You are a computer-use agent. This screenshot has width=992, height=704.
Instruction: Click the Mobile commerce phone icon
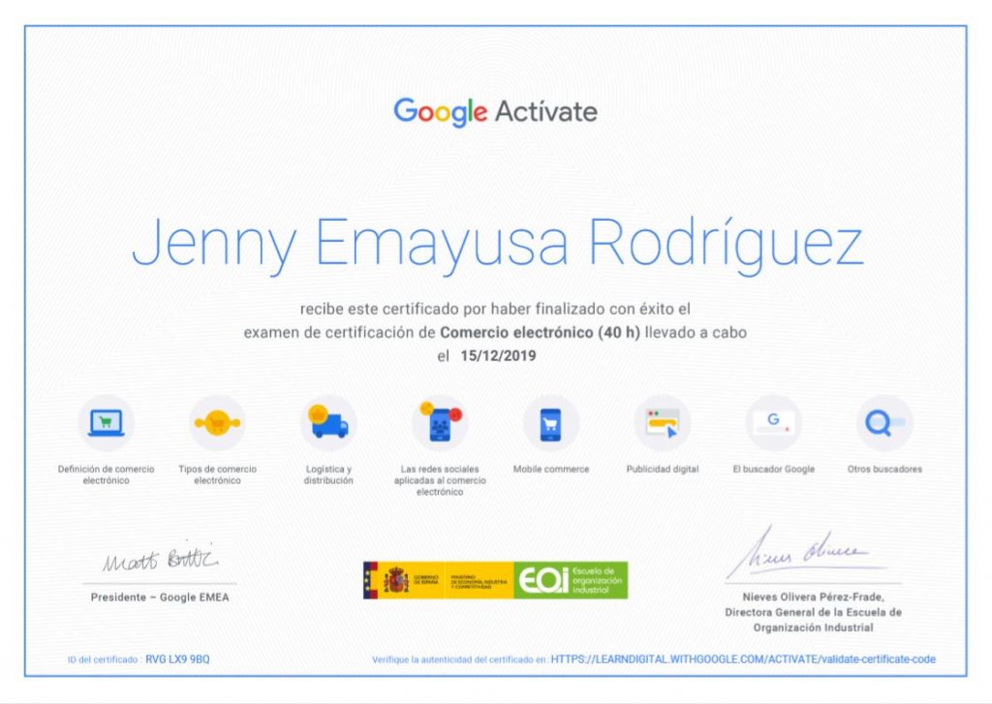pos(550,423)
